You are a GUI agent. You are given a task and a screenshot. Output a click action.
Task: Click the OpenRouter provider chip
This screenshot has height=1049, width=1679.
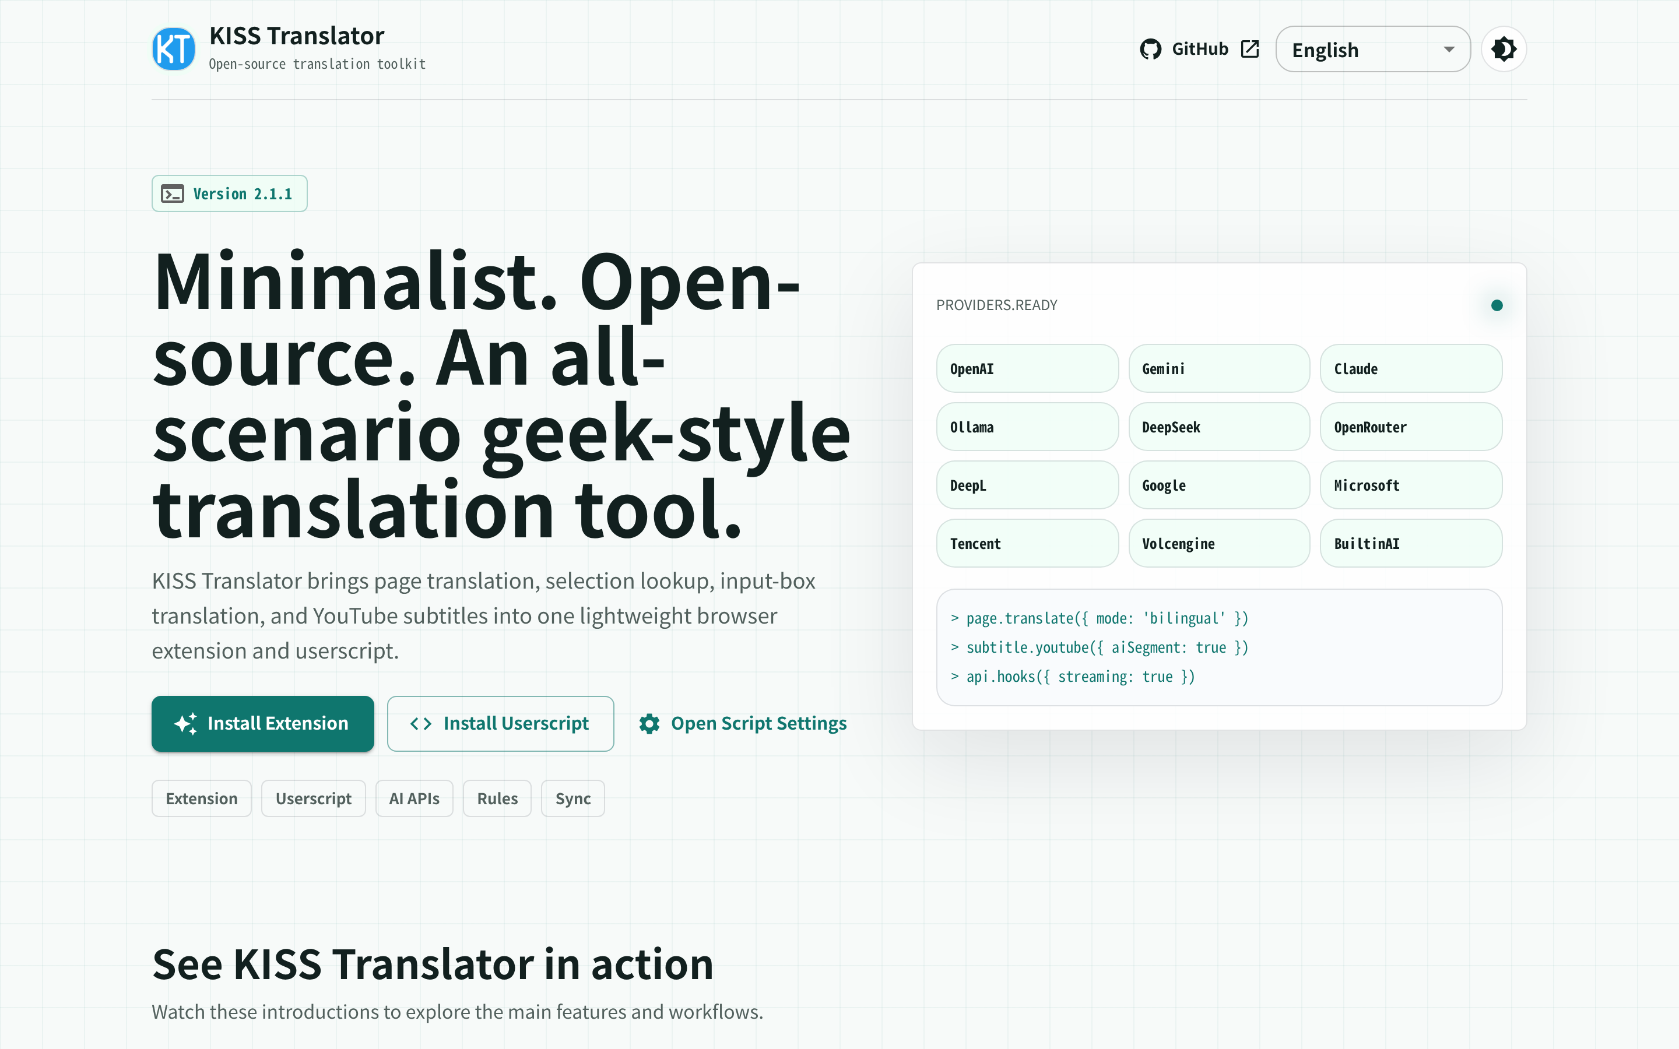[1411, 427]
